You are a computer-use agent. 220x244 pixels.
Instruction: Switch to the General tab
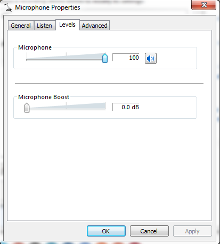coord(21,26)
